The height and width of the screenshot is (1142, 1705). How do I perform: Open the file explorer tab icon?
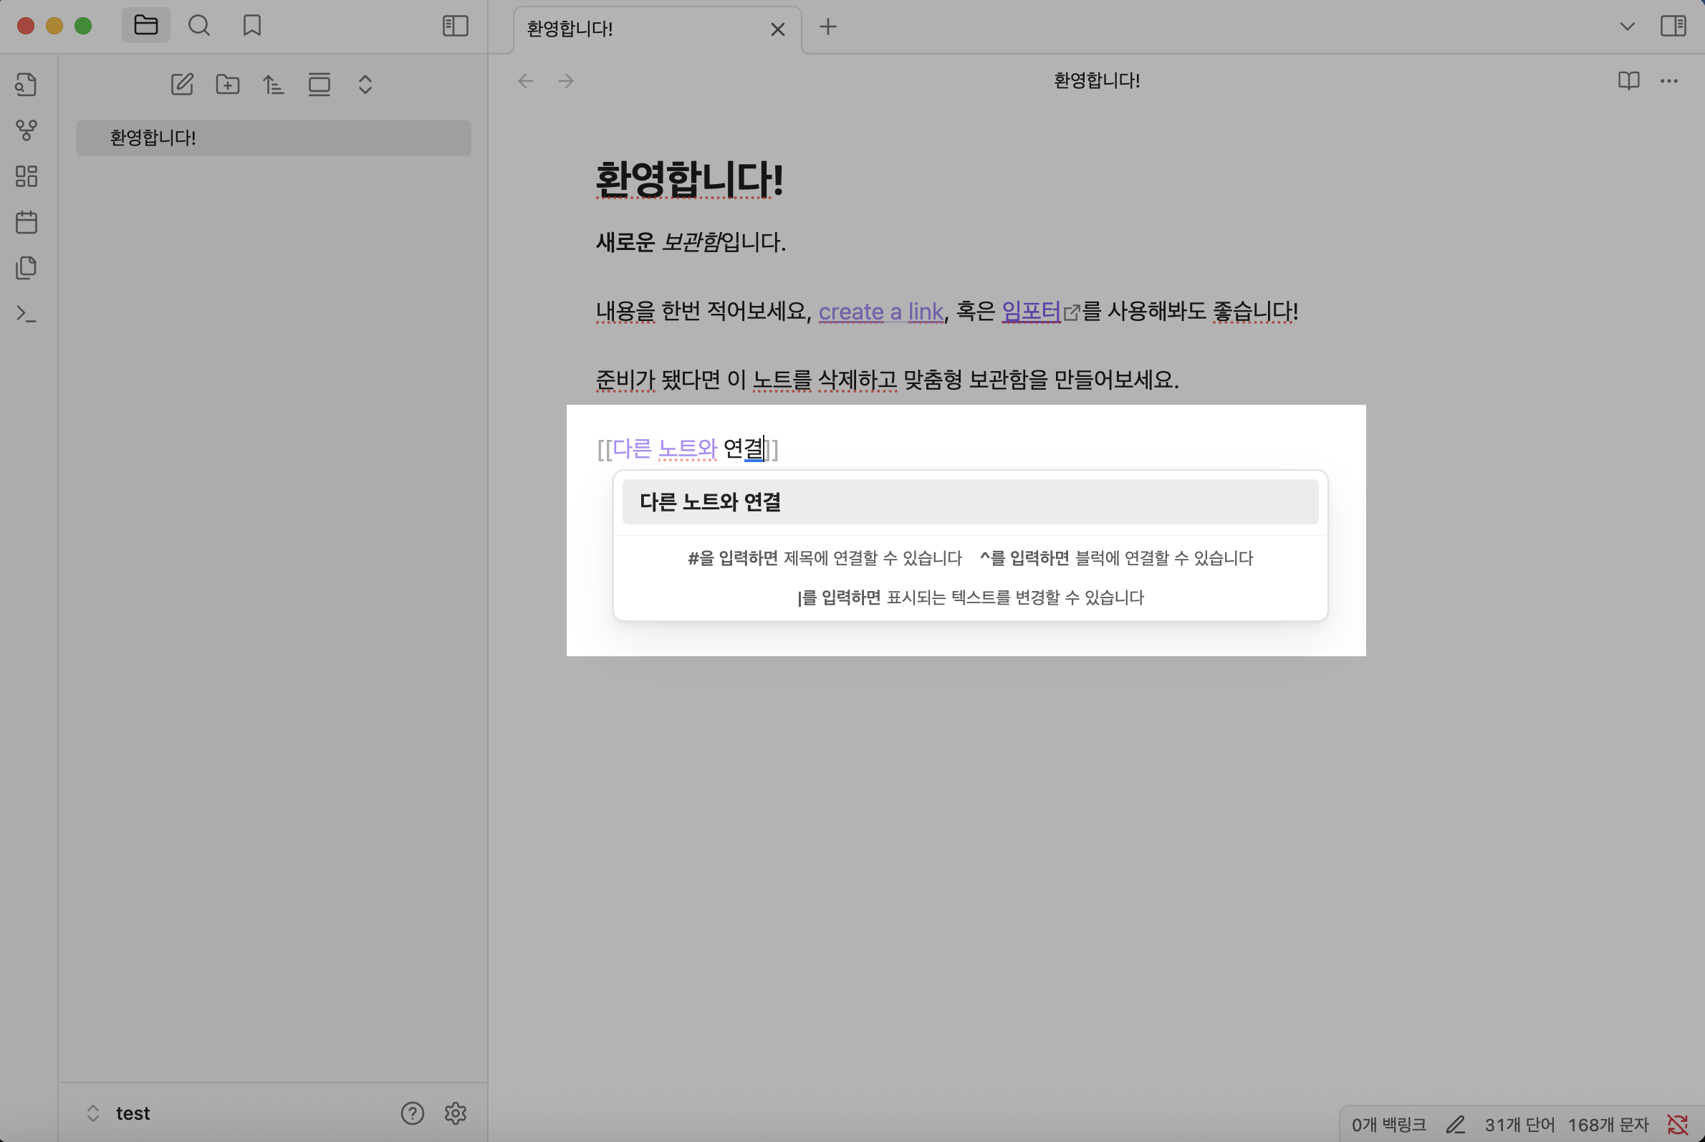pos(145,27)
